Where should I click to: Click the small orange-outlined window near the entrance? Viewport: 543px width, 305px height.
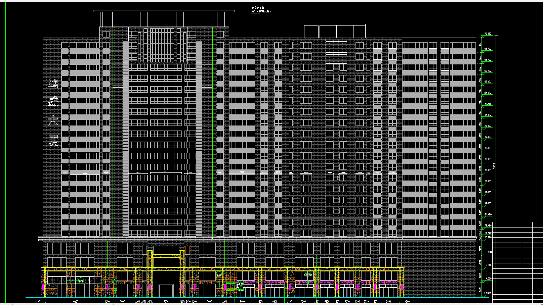187,250
